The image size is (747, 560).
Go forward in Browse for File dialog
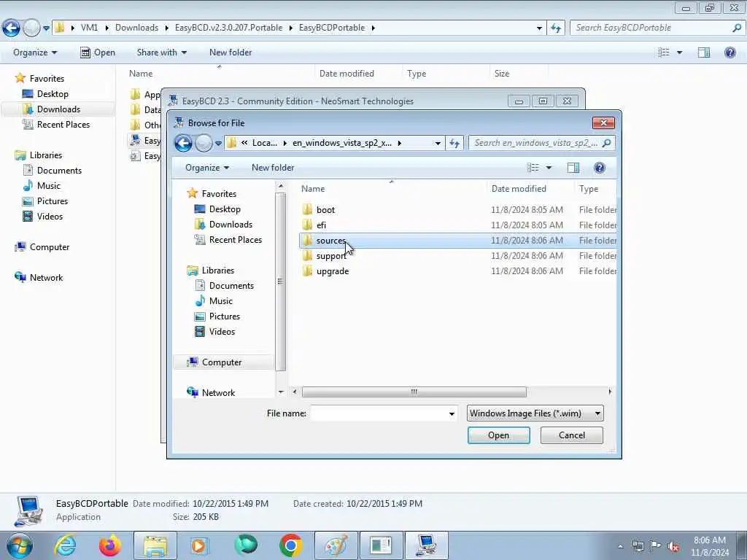tap(204, 143)
